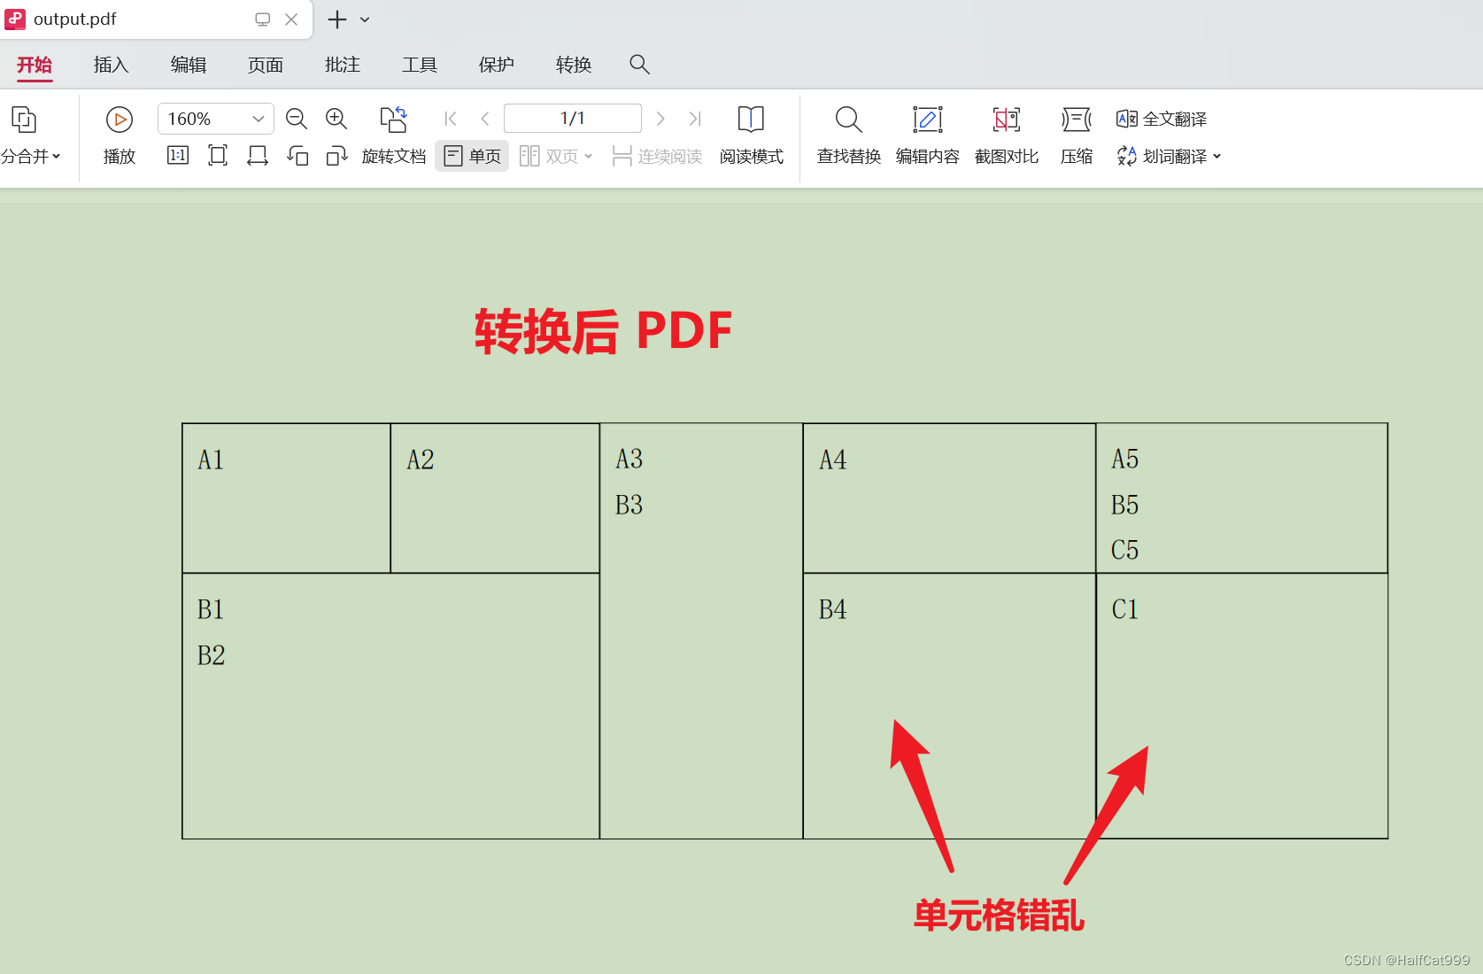Zoom in with the magnifier plus icon

pos(336,118)
